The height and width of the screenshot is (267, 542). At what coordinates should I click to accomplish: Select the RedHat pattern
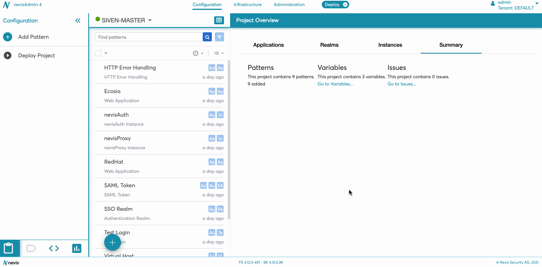coord(159,166)
